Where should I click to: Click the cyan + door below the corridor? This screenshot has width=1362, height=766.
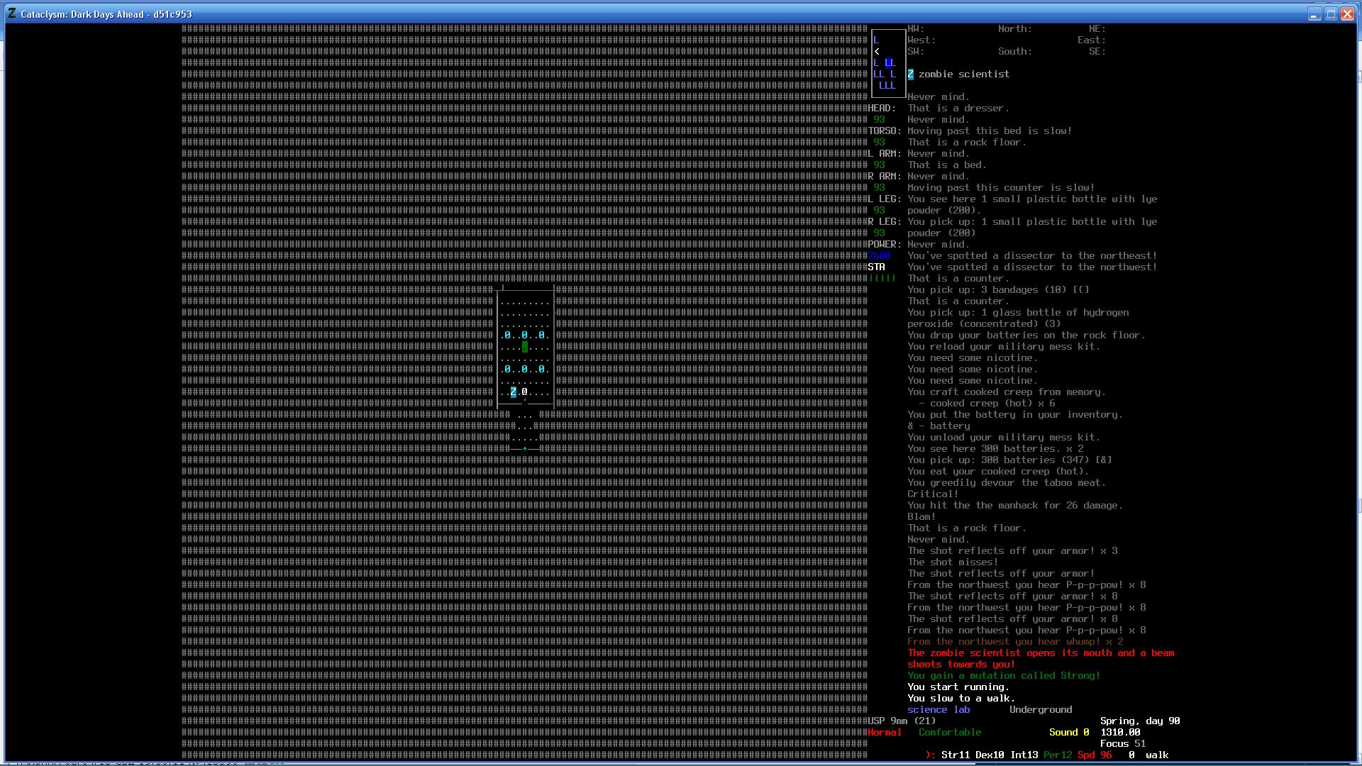[x=525, y=449]
